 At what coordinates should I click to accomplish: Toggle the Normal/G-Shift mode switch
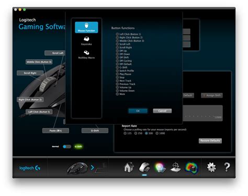pos(67,147)
